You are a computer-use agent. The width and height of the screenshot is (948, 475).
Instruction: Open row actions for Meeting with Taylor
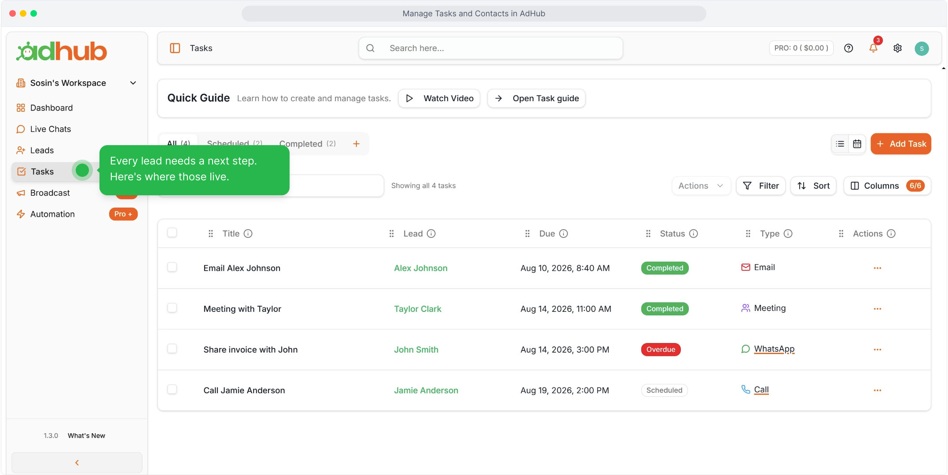tap(877, 309)
